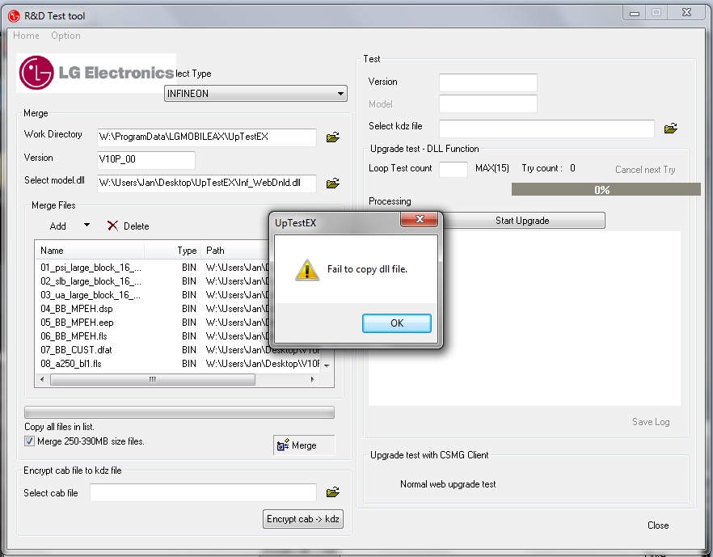This screenshot has width=713, height=557.
Task: Click the Model input field
Action: tap(488, 104)
